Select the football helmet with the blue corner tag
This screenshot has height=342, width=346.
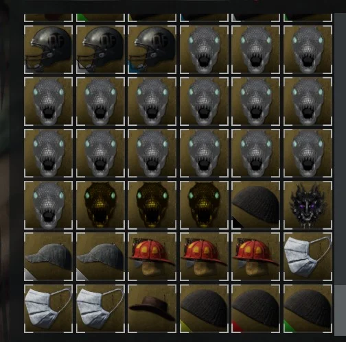click(x=152, y=49)
